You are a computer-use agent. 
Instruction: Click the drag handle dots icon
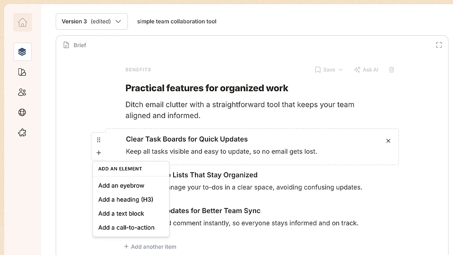coord(99,140)
